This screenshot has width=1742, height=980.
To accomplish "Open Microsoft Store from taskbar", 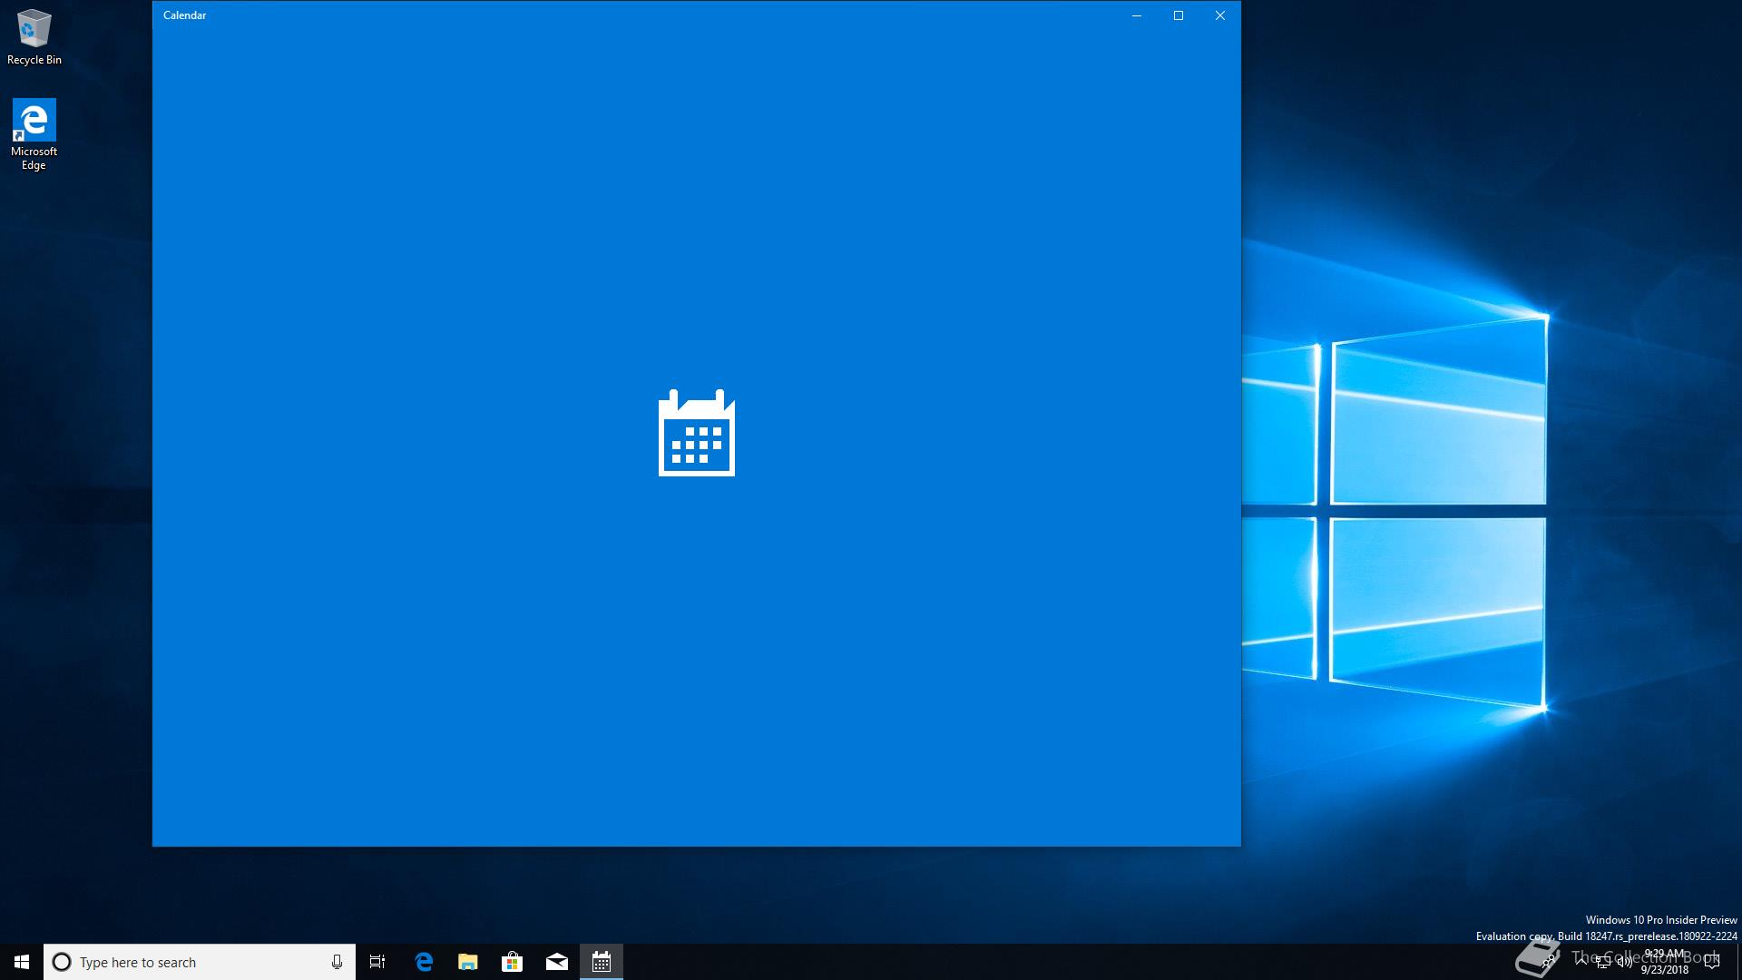I will coord(513,962).
